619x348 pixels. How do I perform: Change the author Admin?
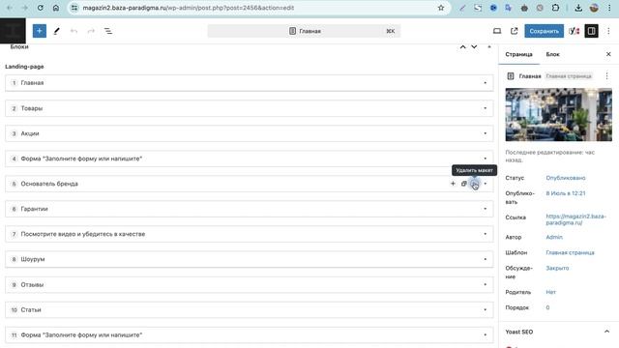(x=554, y=237)
